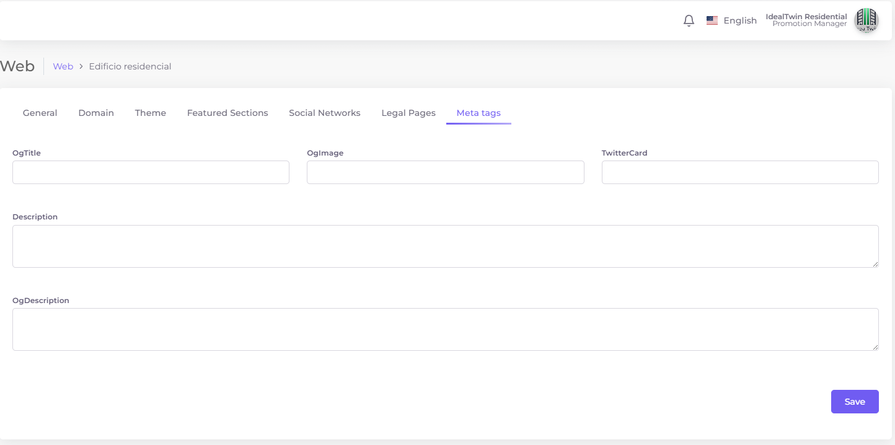Select the Meta tags tab

[x=478, y=113]
